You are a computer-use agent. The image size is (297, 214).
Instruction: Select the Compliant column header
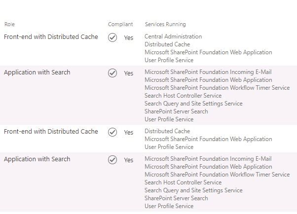pyautogui.click(x=120, y=24)
